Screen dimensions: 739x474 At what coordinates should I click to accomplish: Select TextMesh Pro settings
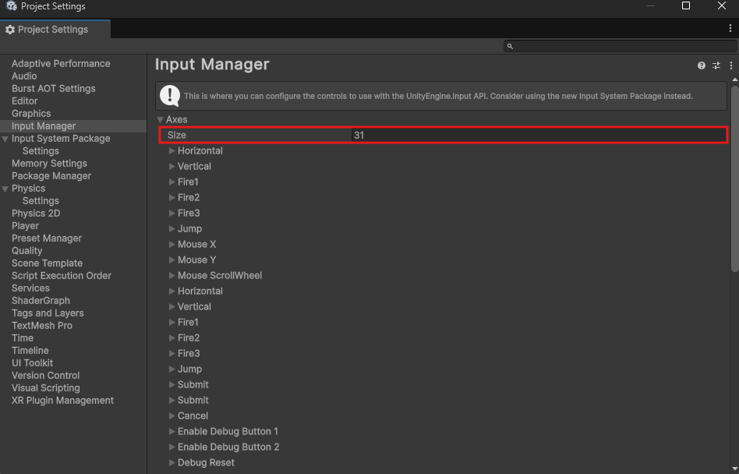click(42, 326)
